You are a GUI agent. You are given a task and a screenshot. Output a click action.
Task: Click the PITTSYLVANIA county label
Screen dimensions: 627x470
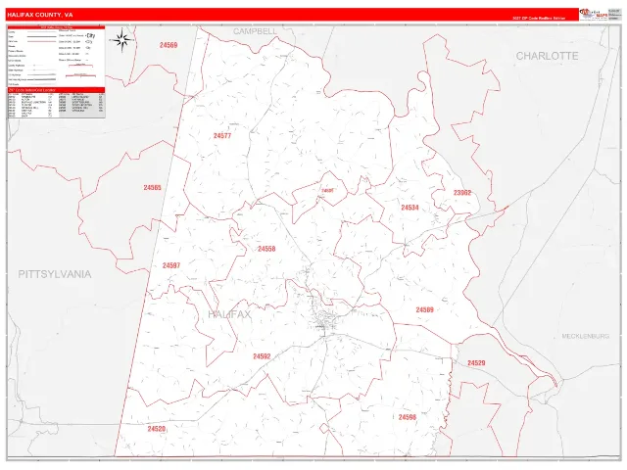pos(55,274)
